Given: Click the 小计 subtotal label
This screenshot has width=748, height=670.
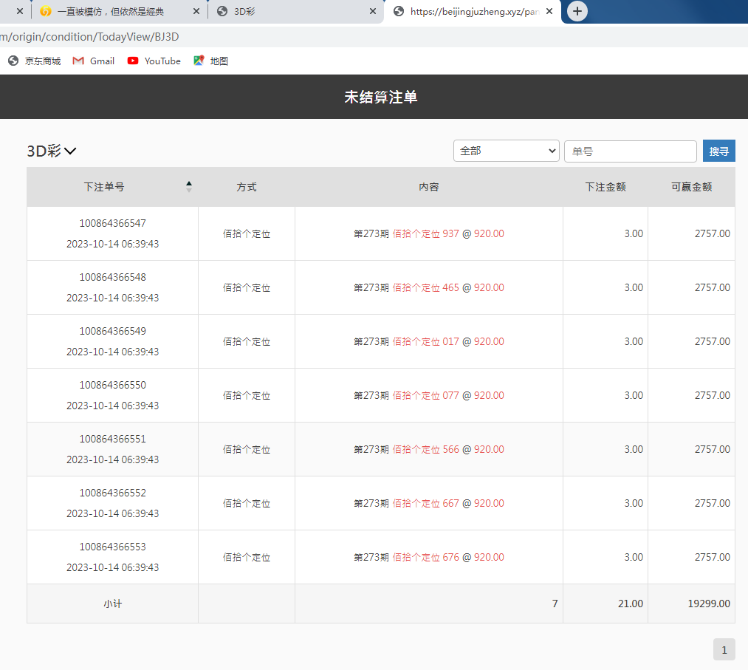Looking at the screenshot, I should (x=112, y=604).
